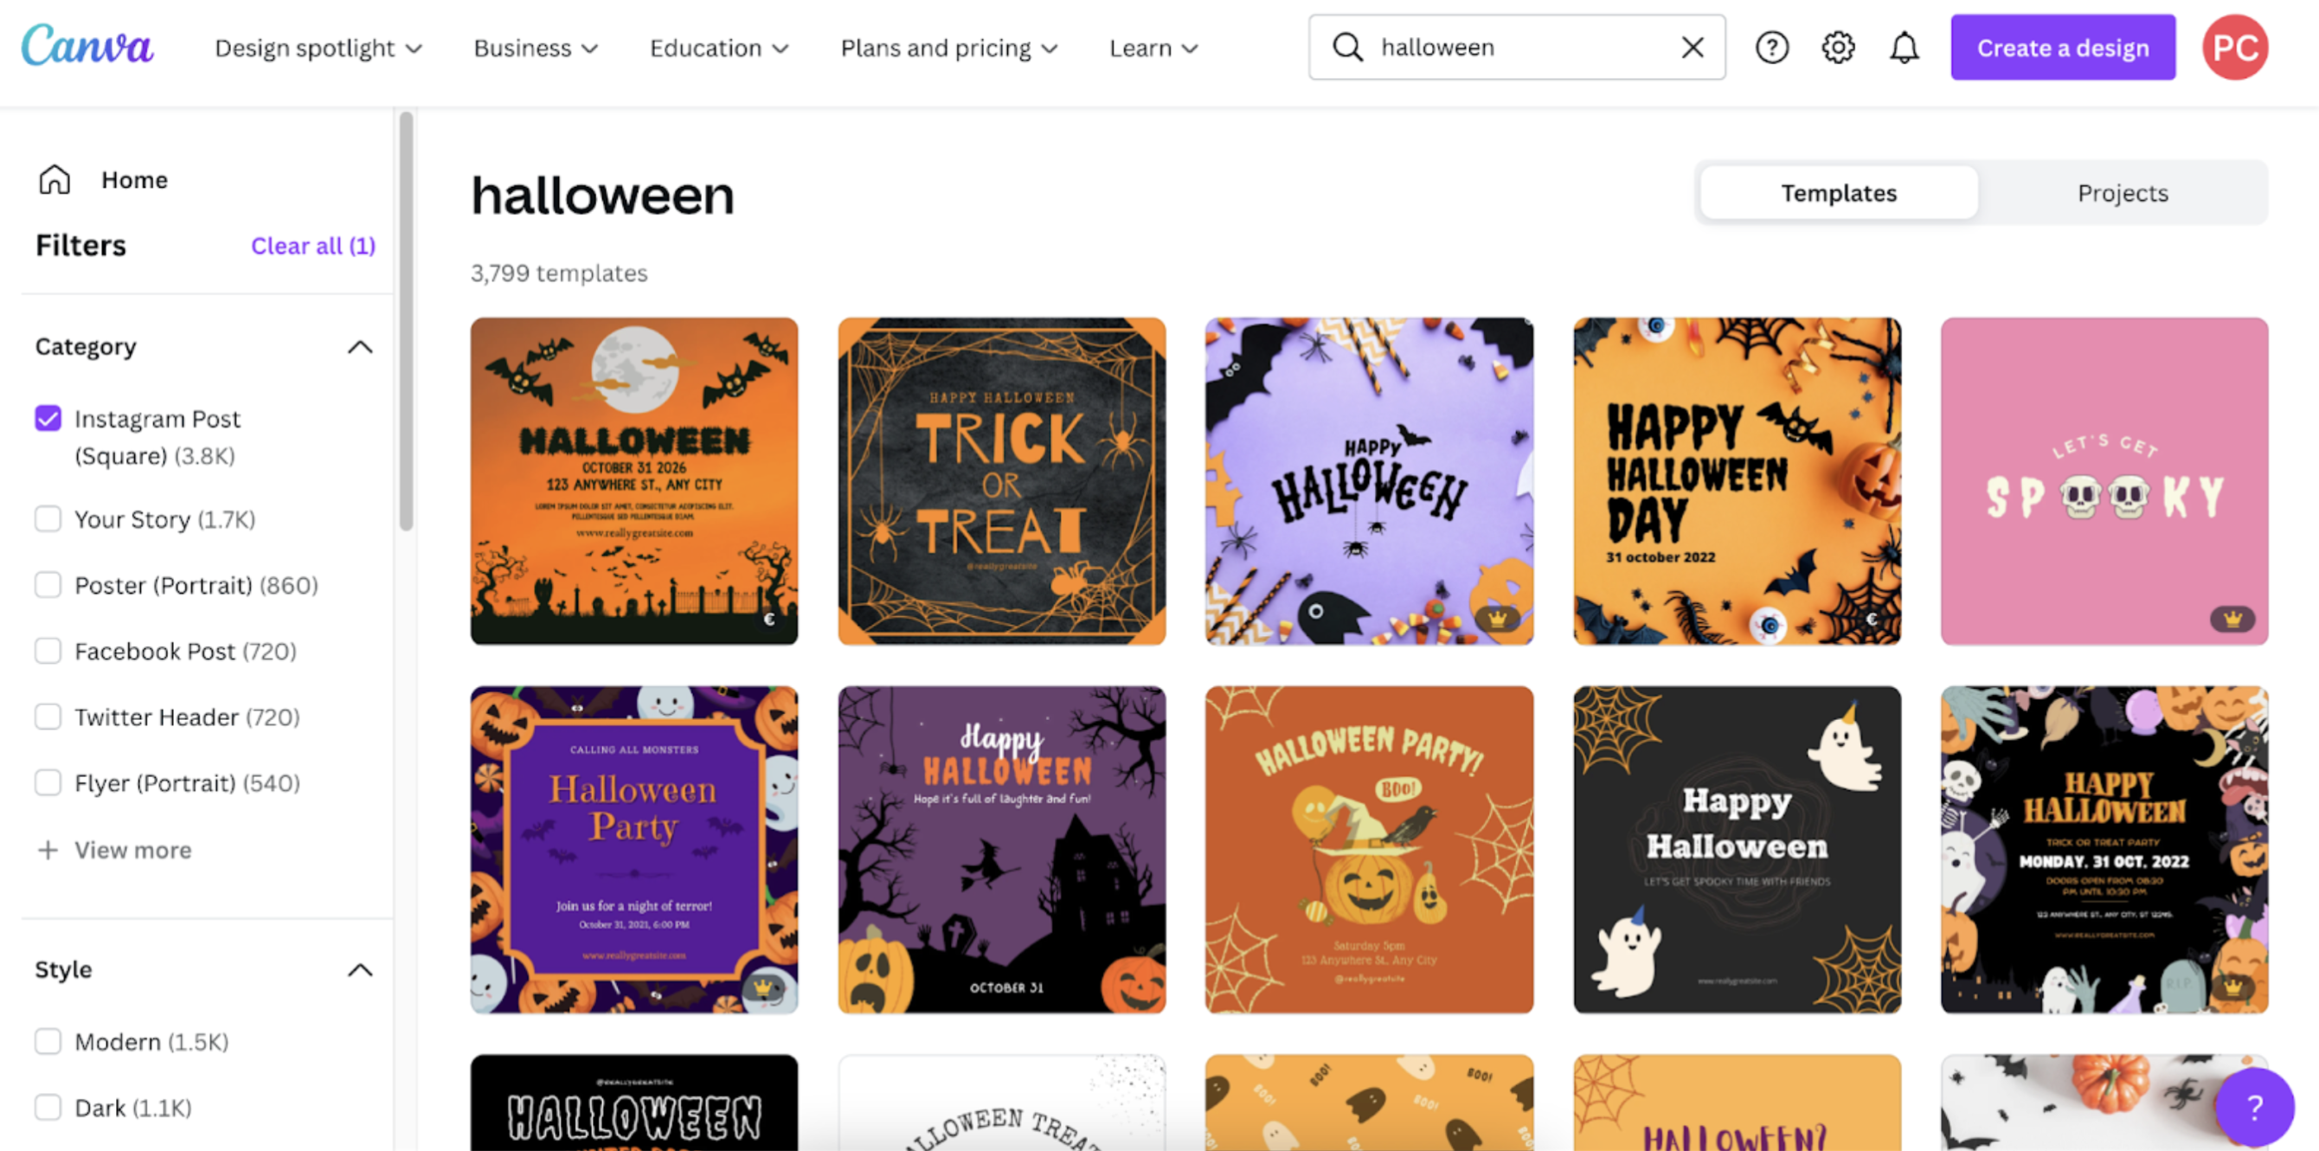
Task: Click the Home house icon
Action: pos(55,179)
